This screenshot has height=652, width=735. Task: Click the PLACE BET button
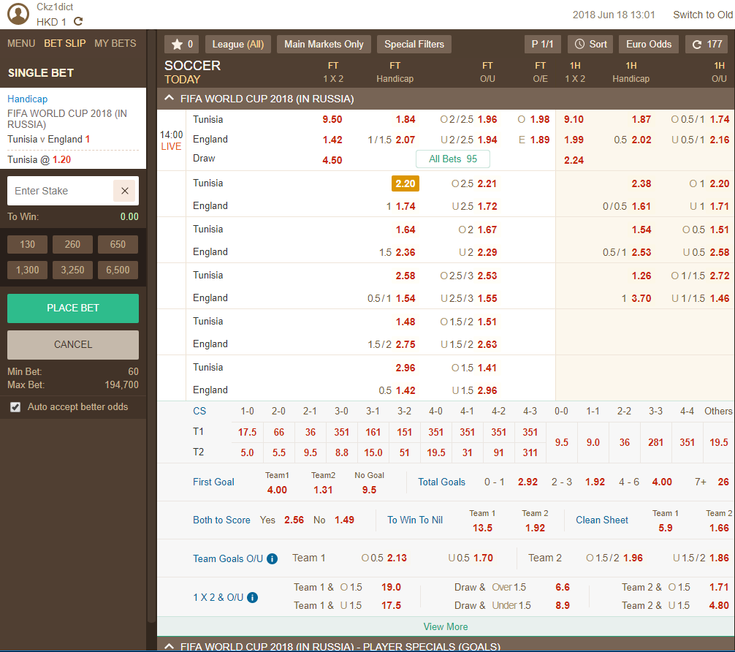(72, 308)
